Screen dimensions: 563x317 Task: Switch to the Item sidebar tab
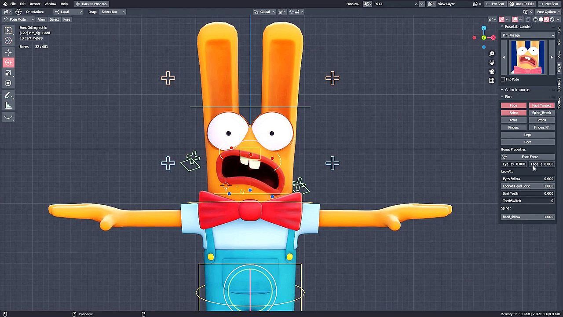tap(559, 30)
